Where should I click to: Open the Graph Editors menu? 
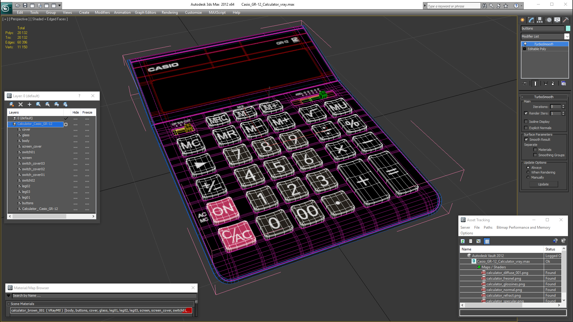[145, 13]
